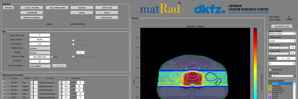Toggle Penile_bulb structure visibility
The width and height of the screenshot is (298, 99).
click(x=270, y=86)
